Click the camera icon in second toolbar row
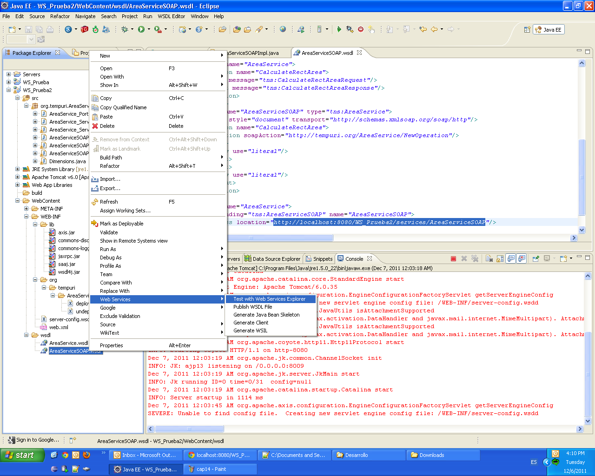595x476 pixels. pyautogui.click(x=41, y=40)
